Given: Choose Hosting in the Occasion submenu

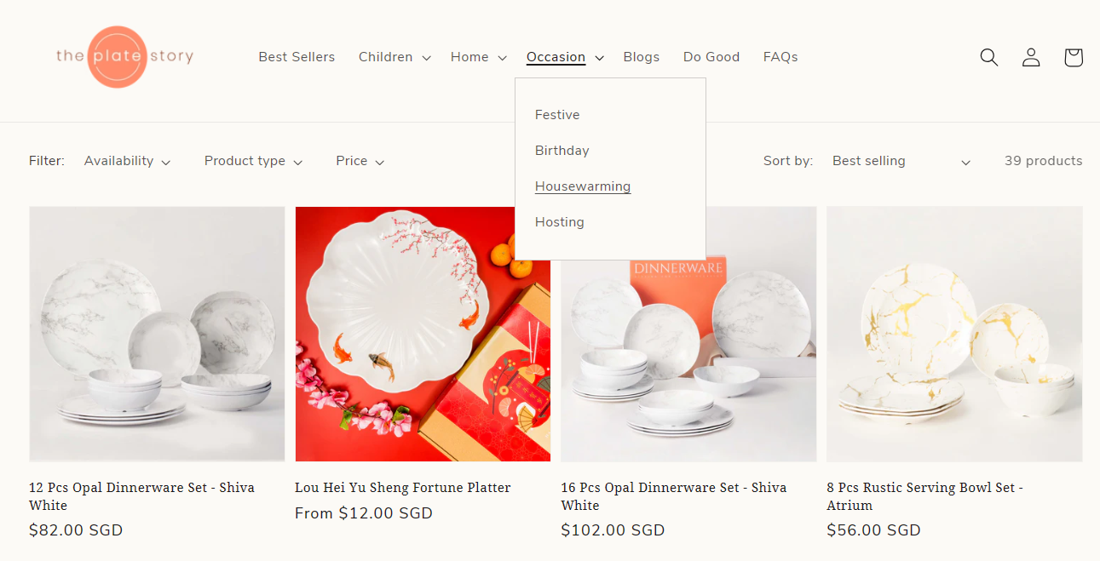Looking at the screenshot, I should [x=559, y=222].
